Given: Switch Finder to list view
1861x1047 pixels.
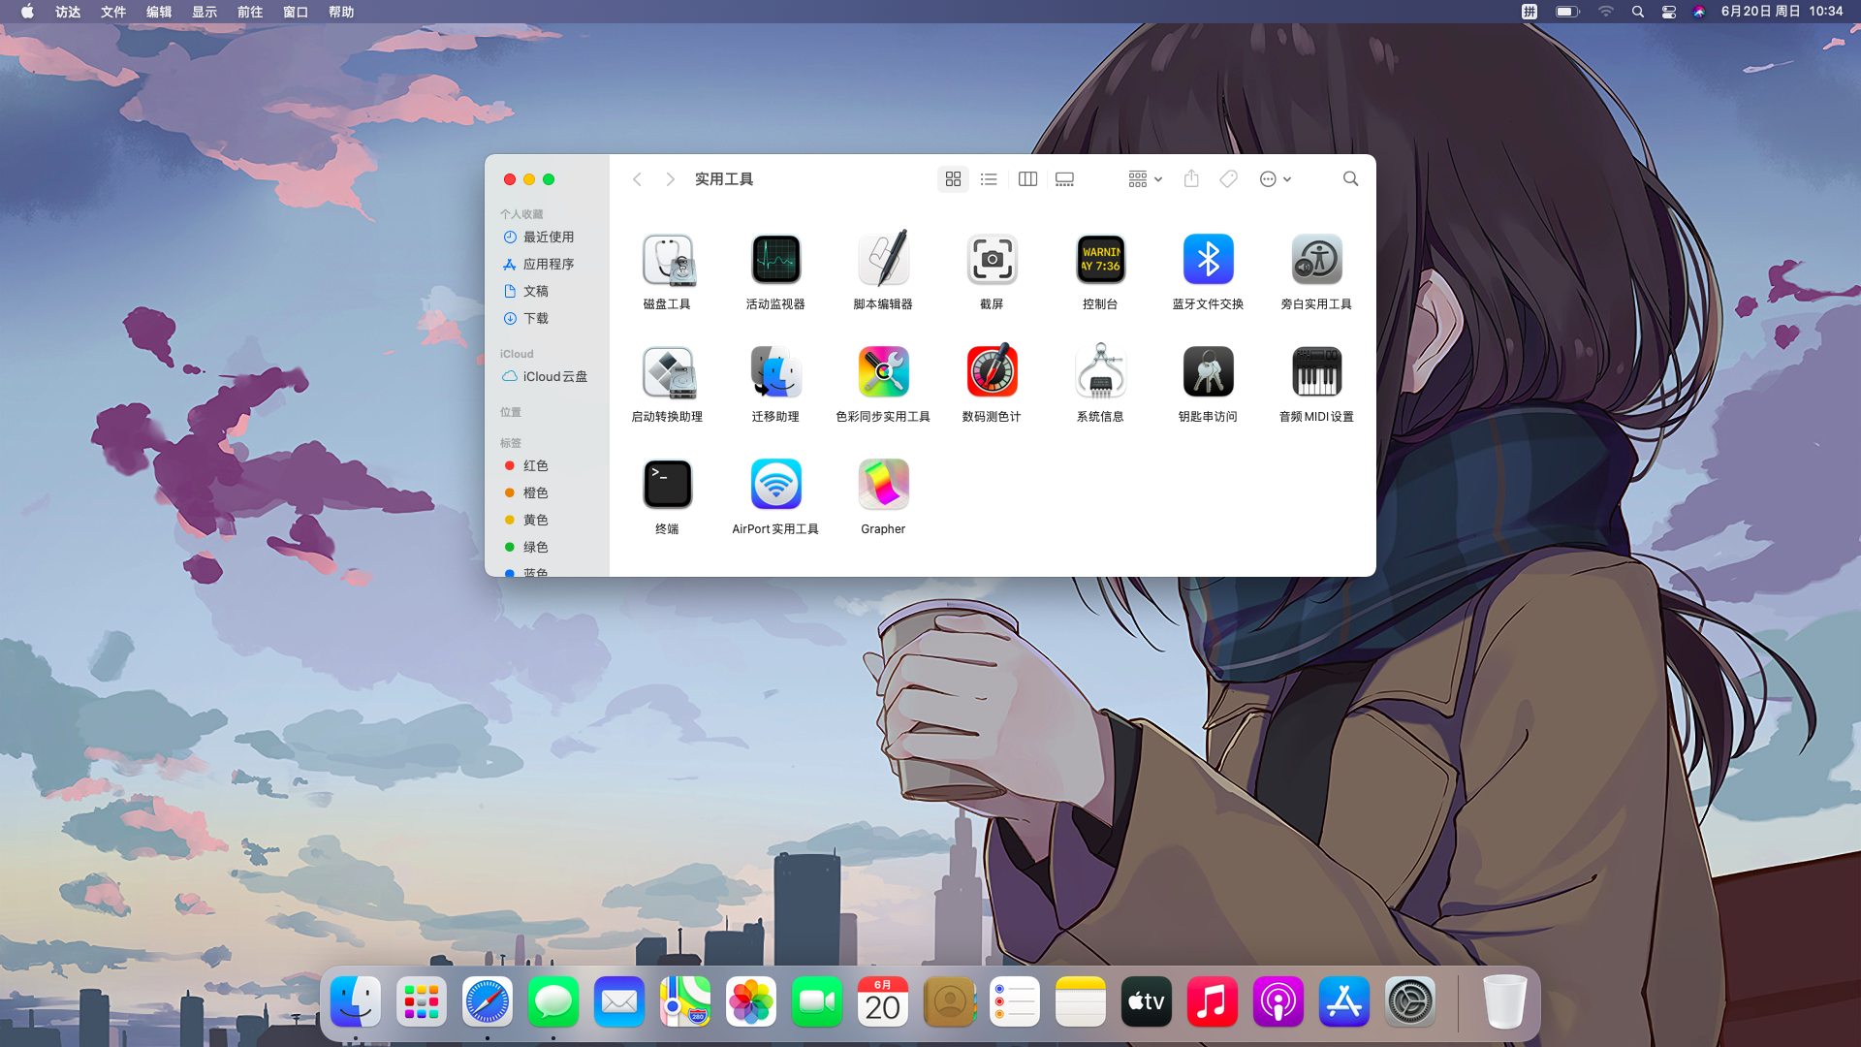Looking at the screenshot, I should [x=989, y=179].
